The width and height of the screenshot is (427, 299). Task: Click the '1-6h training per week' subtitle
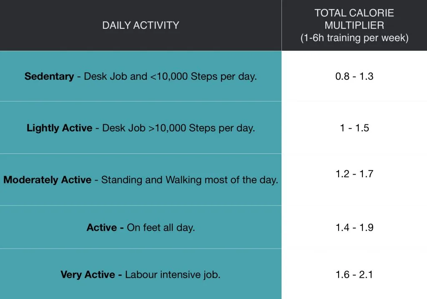[354, 38]
